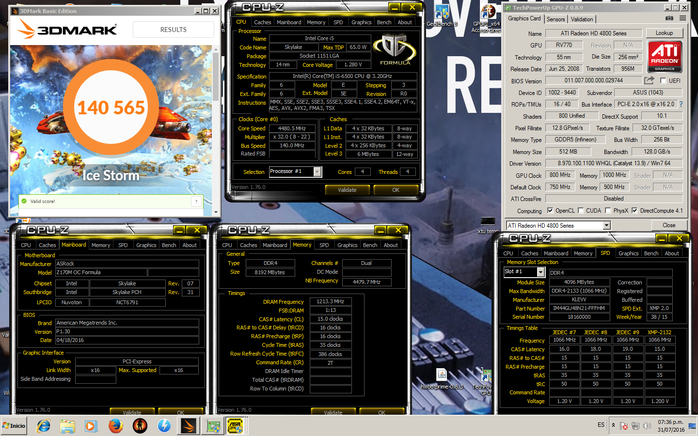Viewport: 698px width, 436px height.
Task: Click the round soldier game icon in taskbar
Action: [x=140, y=426]
